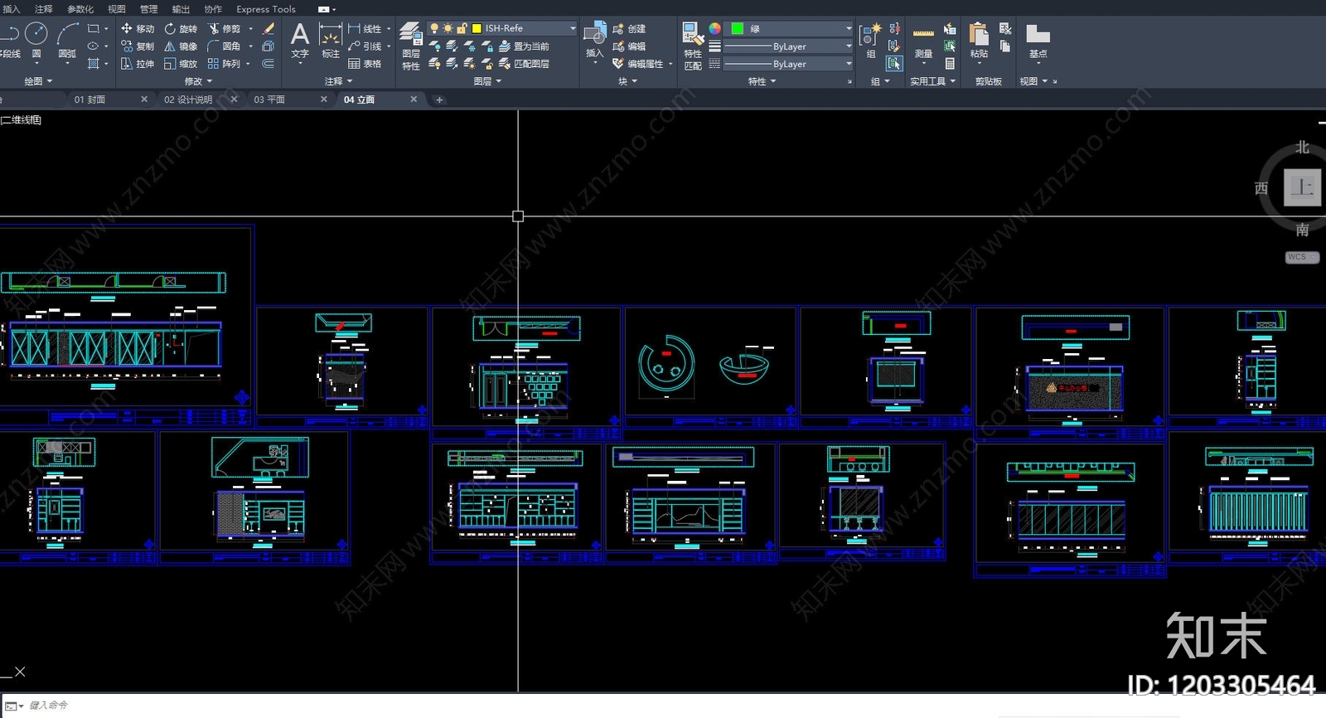Select the Text (文字) annotation tool
The image size is (1326, 718).
point(300,41)
